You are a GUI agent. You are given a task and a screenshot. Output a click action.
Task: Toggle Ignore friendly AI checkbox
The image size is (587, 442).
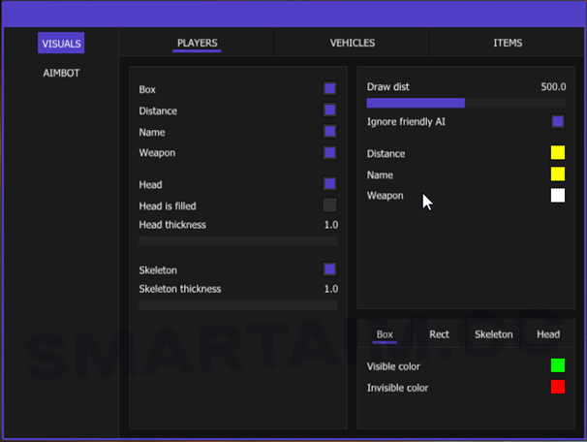coord(558,122)
